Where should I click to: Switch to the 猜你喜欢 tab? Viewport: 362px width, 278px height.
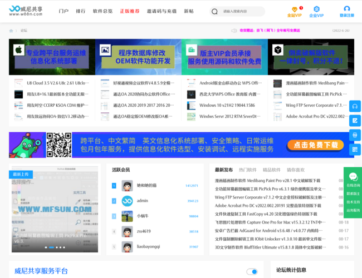pos(296,170)
